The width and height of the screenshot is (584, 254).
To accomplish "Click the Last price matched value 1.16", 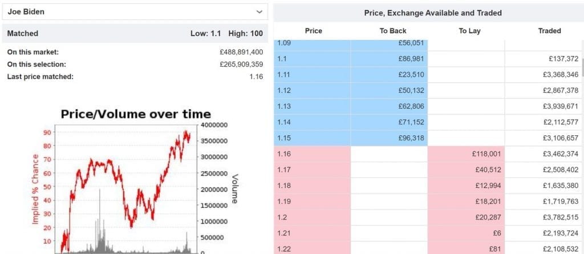I will 256,77.
